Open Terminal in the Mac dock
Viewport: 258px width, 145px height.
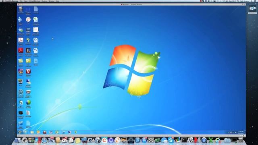184,140
